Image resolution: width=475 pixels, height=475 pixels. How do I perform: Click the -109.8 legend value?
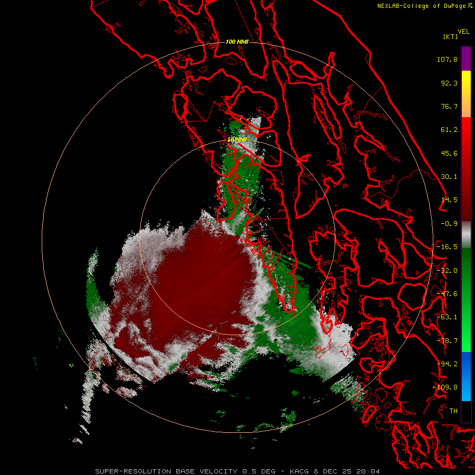[445, 387]
